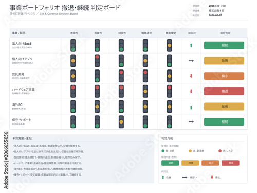The width and height of the screenshot is (257, 193).
Task: Click the orange 縮小 button for 受託開発
Action: click(x=224, y=76)
